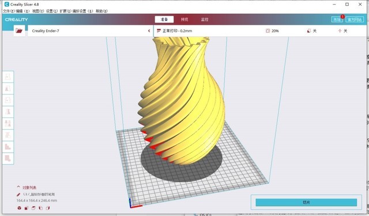
Task: Toggle build plate adhesion showing 关
Action: click(x=342, y=31)
